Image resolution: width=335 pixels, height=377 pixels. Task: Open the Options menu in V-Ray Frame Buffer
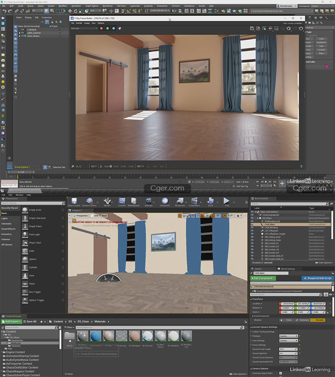coord(101,23)
